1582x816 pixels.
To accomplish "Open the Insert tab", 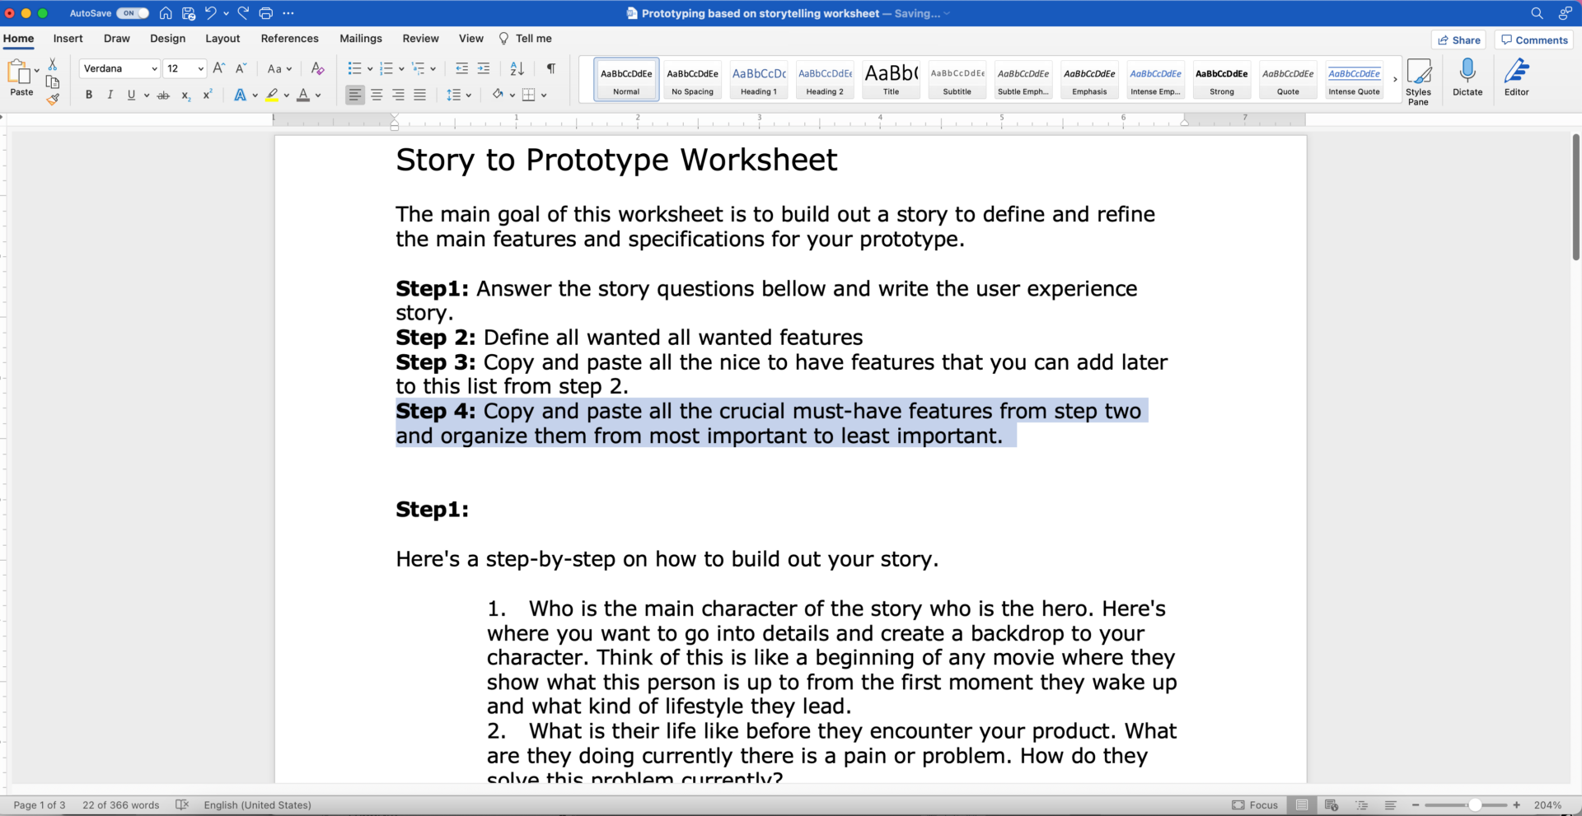I will click(68, 39).
